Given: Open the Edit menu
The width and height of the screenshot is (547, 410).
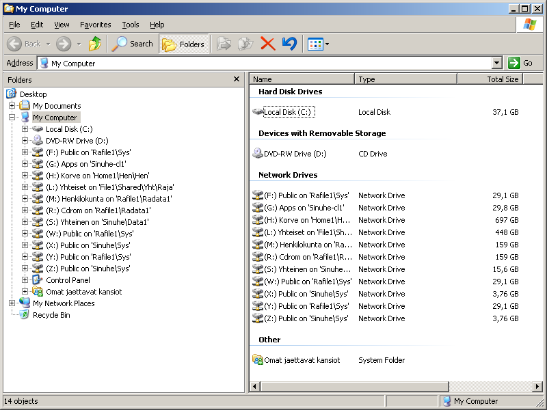Looking at the screenshot, I should click(37, 25).
